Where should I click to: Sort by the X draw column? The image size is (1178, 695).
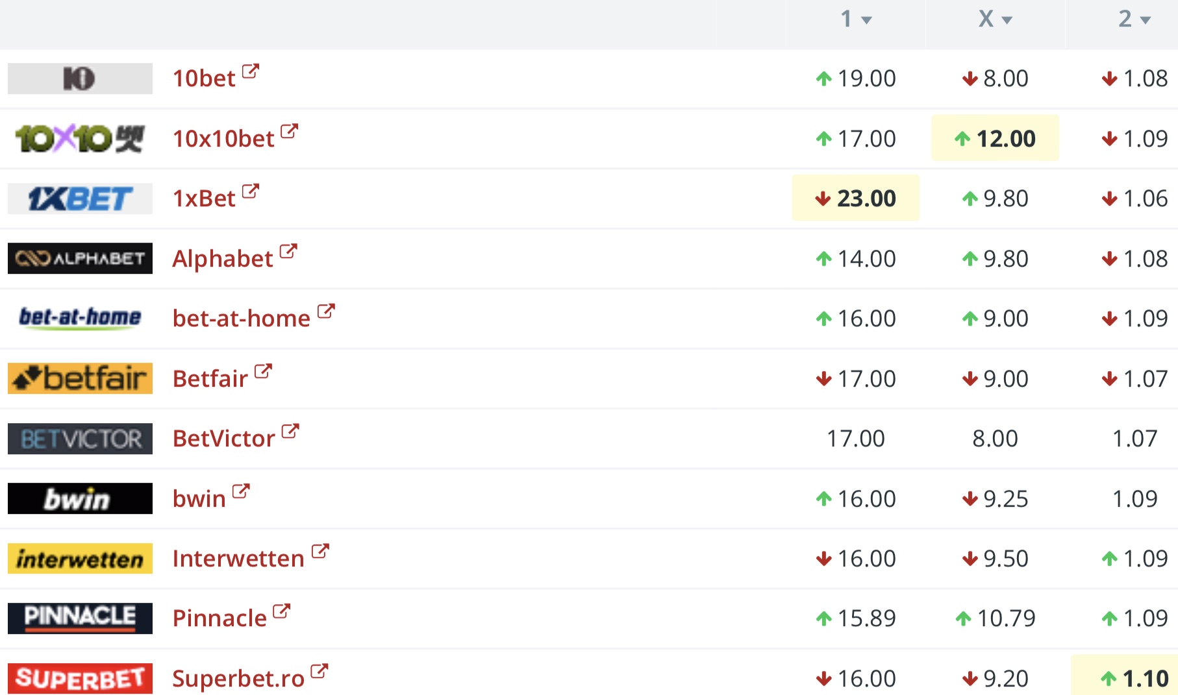click(x=995, y=19)
